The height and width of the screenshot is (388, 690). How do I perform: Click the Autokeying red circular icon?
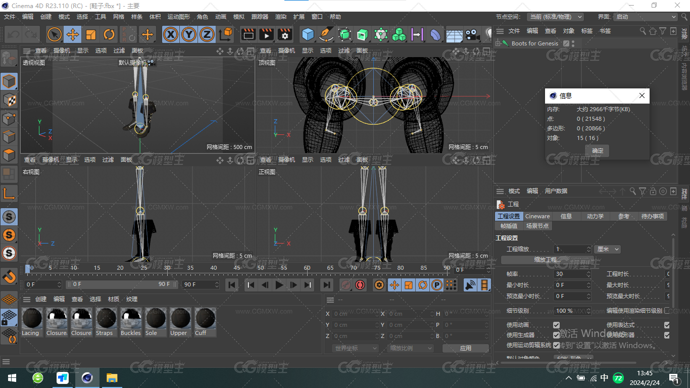point(360,285)
